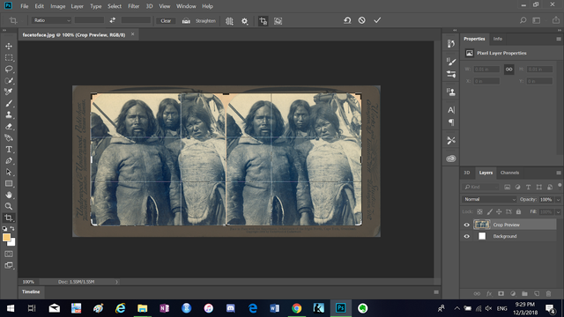Toggle Content-Aware crop option
564x317 pixels.
coord(278,21)
